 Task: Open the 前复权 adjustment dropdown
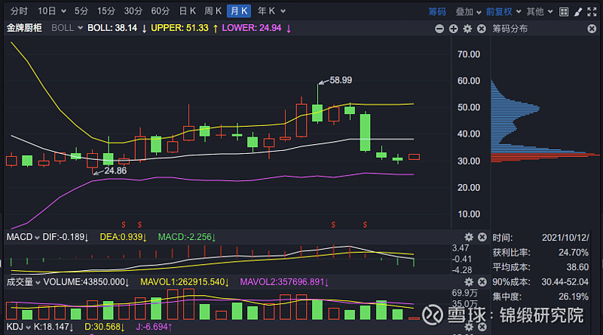click(x=503, y=11)
